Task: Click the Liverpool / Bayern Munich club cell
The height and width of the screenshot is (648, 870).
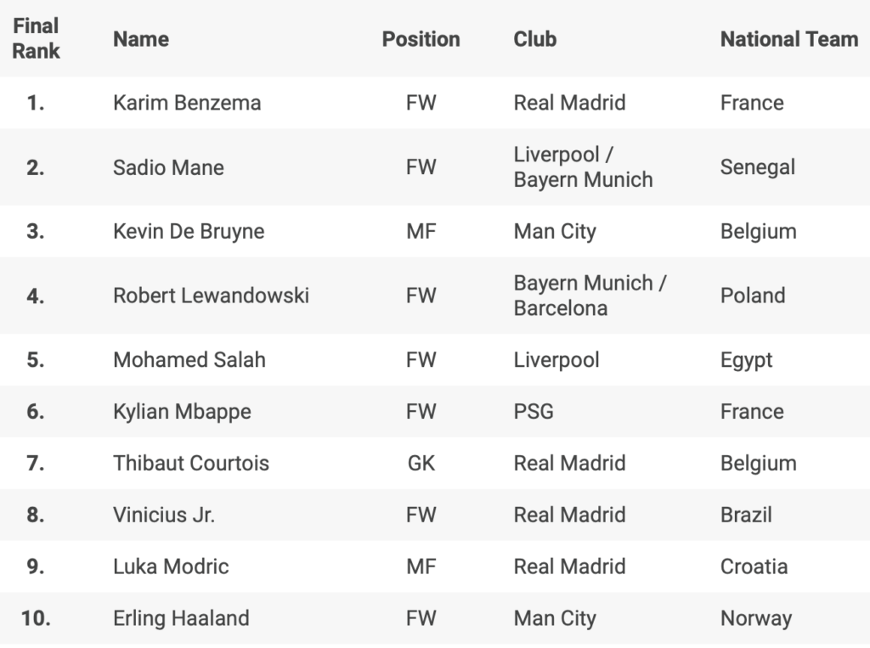Action: (x=583, y=167)
